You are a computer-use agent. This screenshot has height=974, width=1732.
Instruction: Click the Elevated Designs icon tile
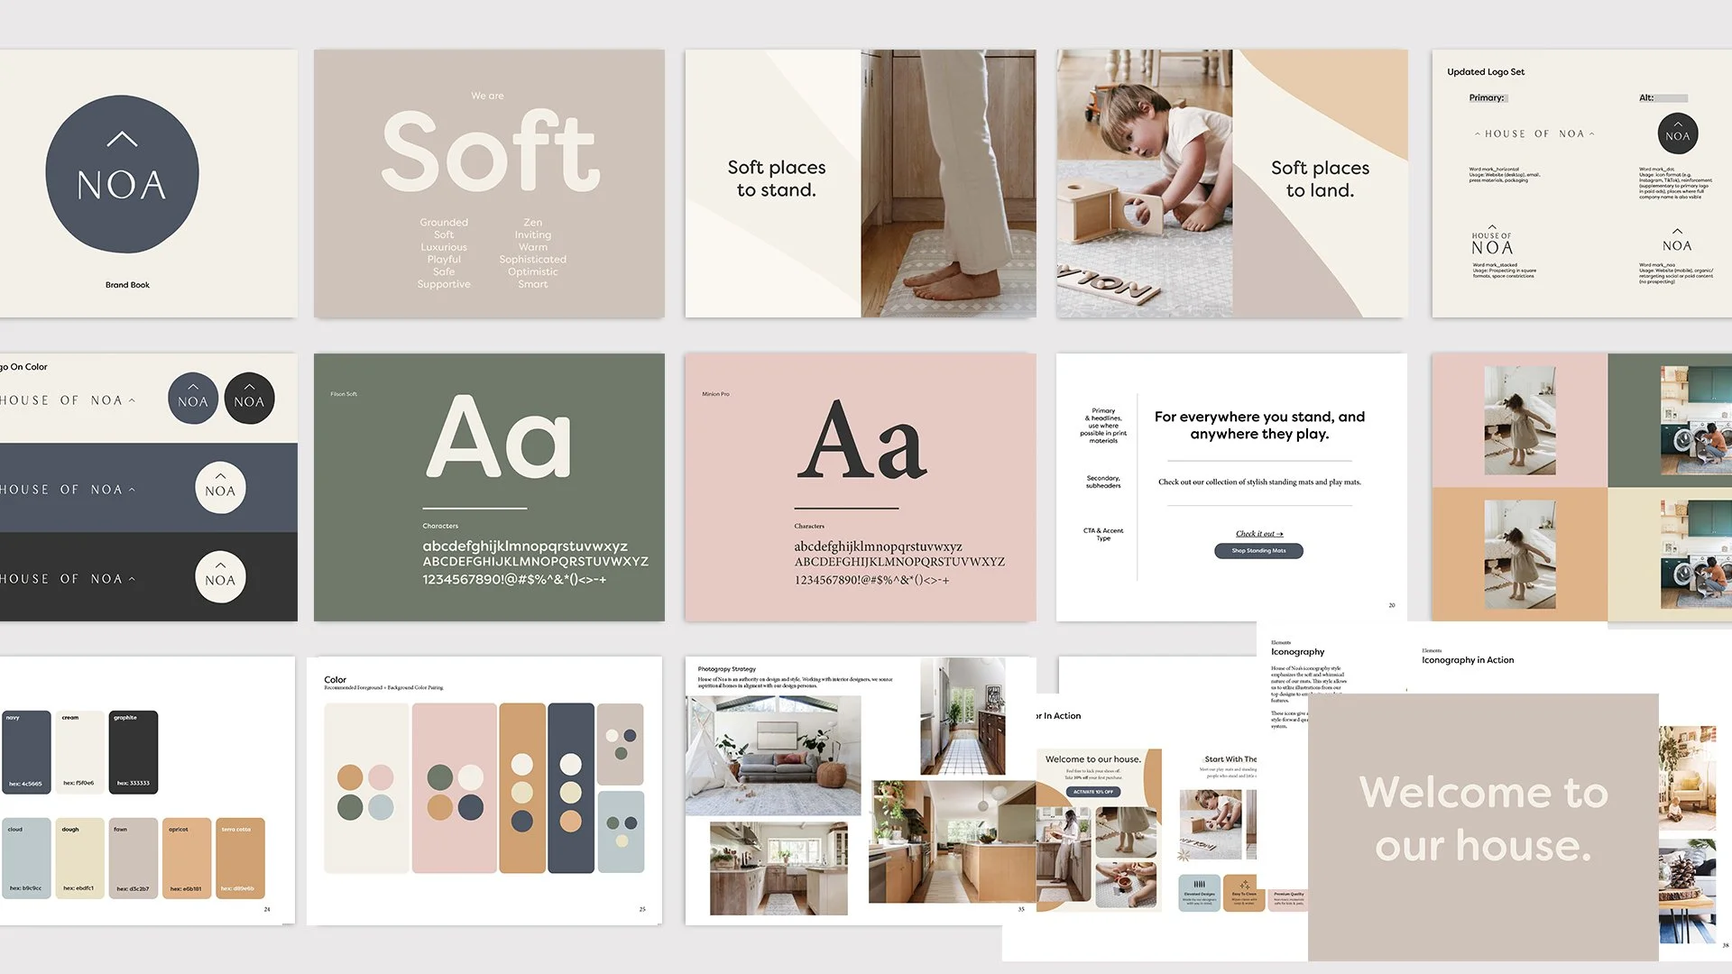coord(1199,893)
